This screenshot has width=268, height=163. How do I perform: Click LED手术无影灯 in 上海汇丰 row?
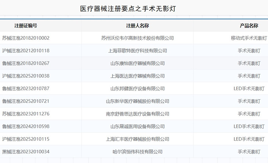[x=249, y=139]
